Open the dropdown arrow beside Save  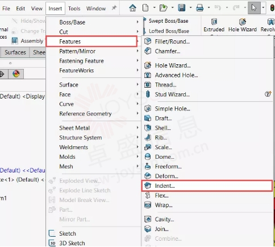coord(191,8)
